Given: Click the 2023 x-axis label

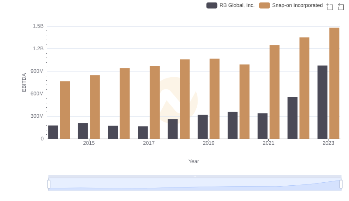Looking at the screenshot, I should [x=328, y=143].
